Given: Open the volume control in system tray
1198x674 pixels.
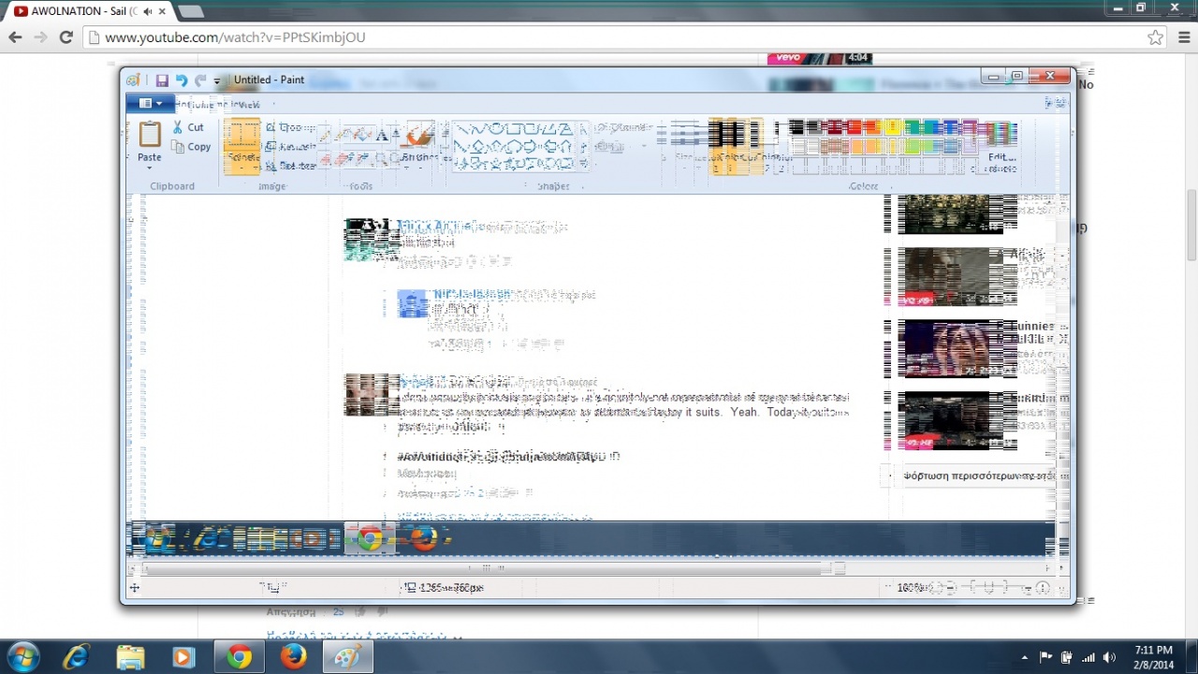Looking at the screenshot, I should [x=1110, y=657].
